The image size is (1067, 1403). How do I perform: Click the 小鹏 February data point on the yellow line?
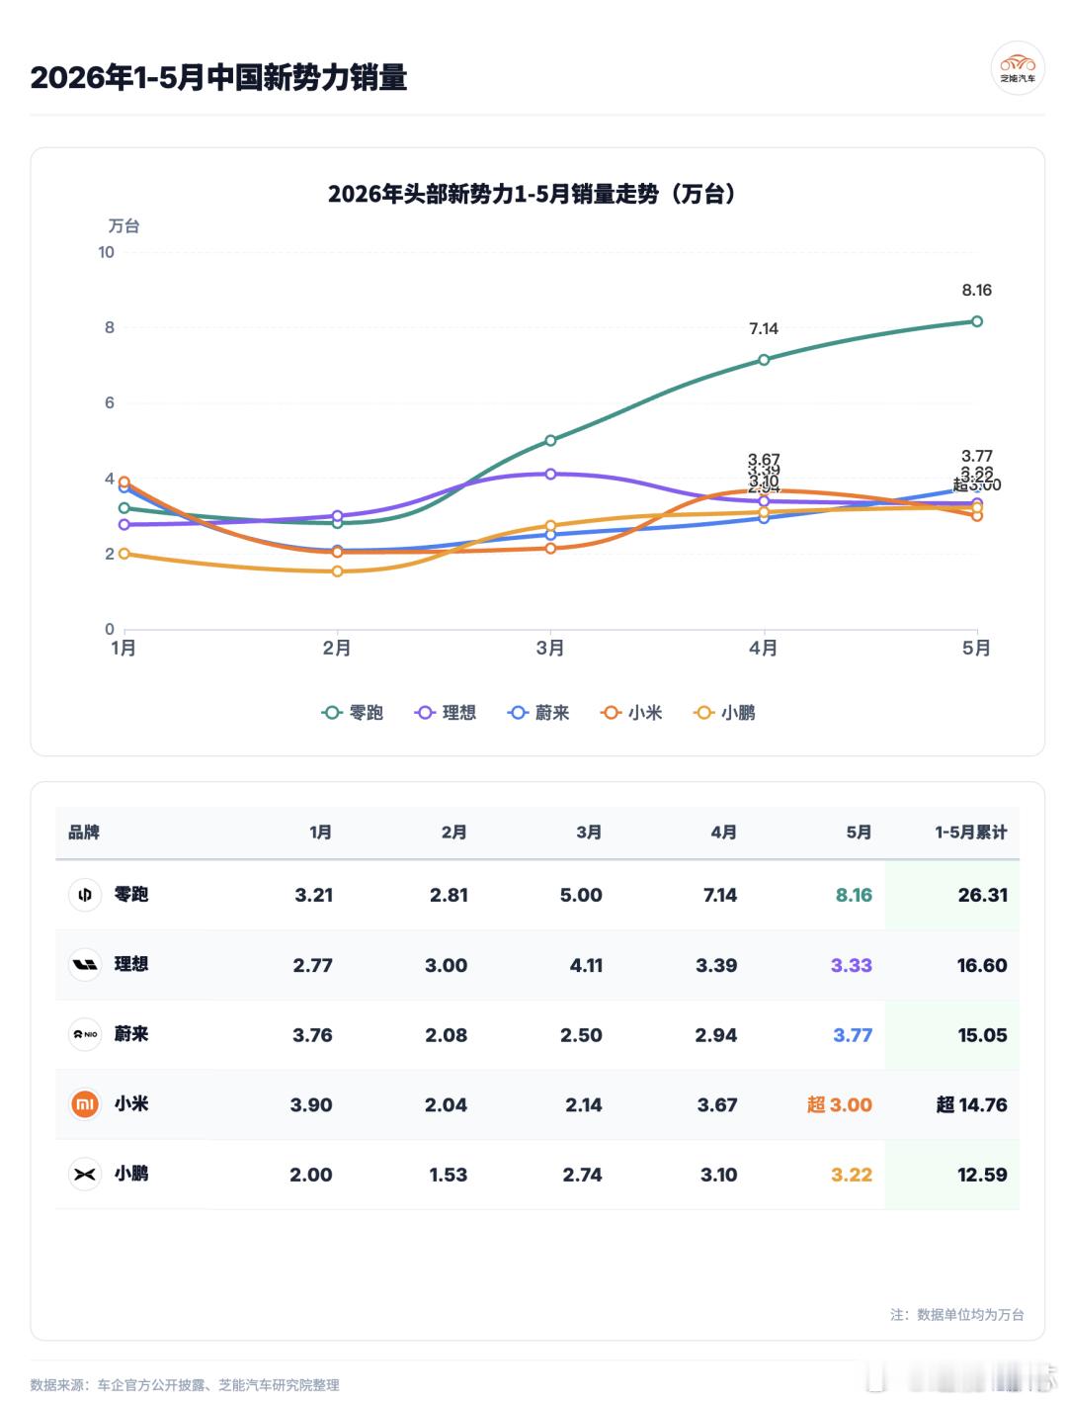tap(337, 571)
